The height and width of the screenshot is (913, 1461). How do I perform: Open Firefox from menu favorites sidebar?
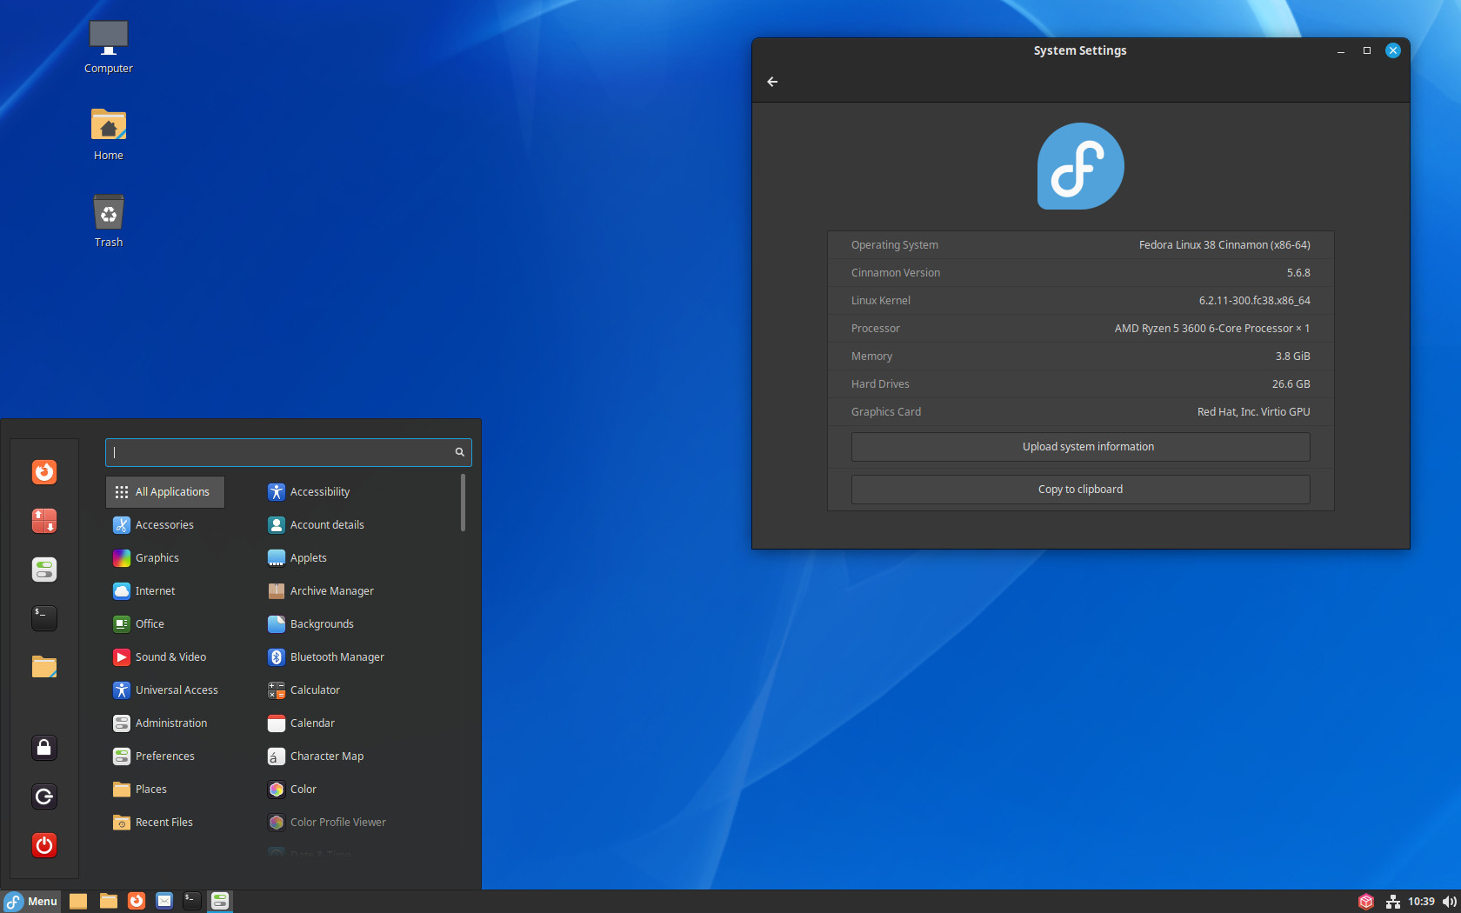click(x=44, y=472)
